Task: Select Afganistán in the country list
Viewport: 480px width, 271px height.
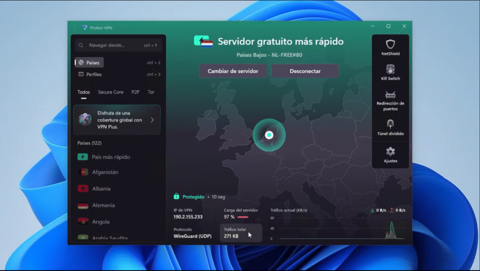Action: pos(105,172)
